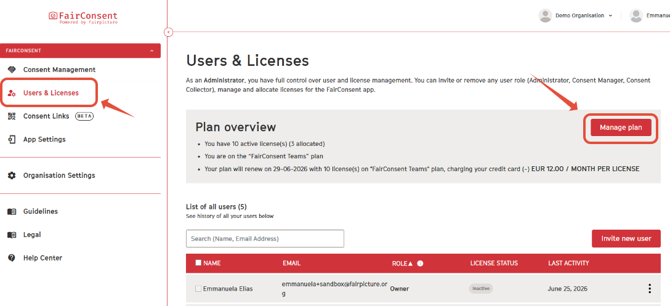Click the Legal book icon
The image size is (670, 306).
point(12,235)
